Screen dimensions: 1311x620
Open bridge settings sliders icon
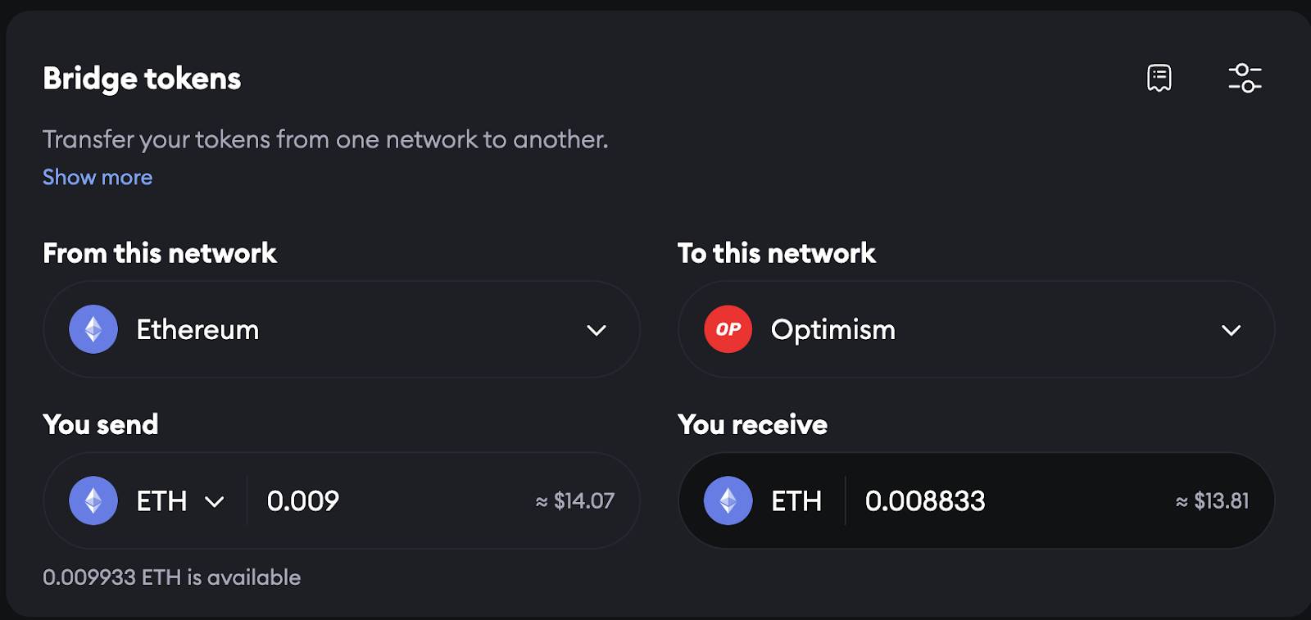pos(1245,78)
